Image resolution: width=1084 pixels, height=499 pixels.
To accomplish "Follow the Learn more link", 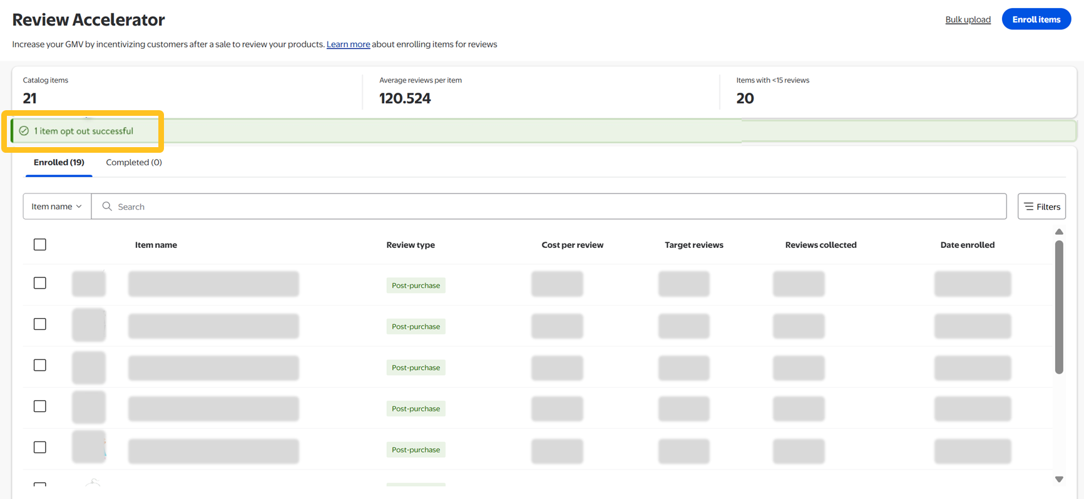I will click(x=348, y=44).
